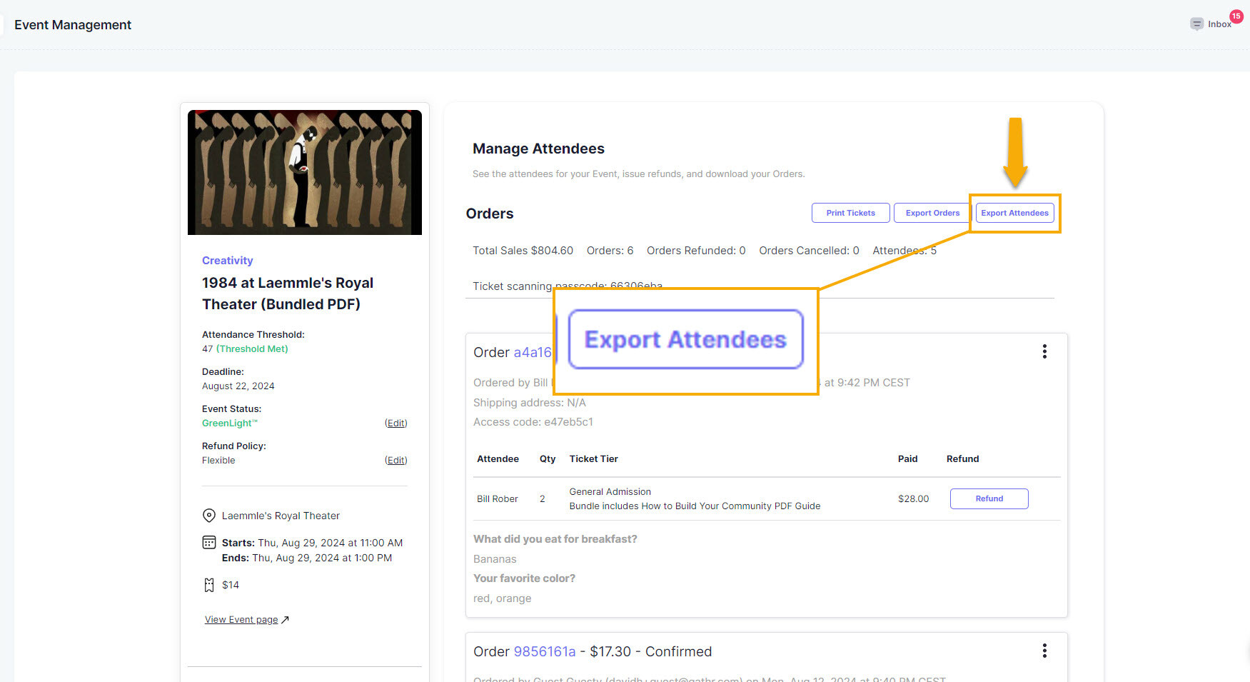This screenshot has height=682, width=1250.
Task: Click the Export Attendees button
Action: tap(1014, 213)
